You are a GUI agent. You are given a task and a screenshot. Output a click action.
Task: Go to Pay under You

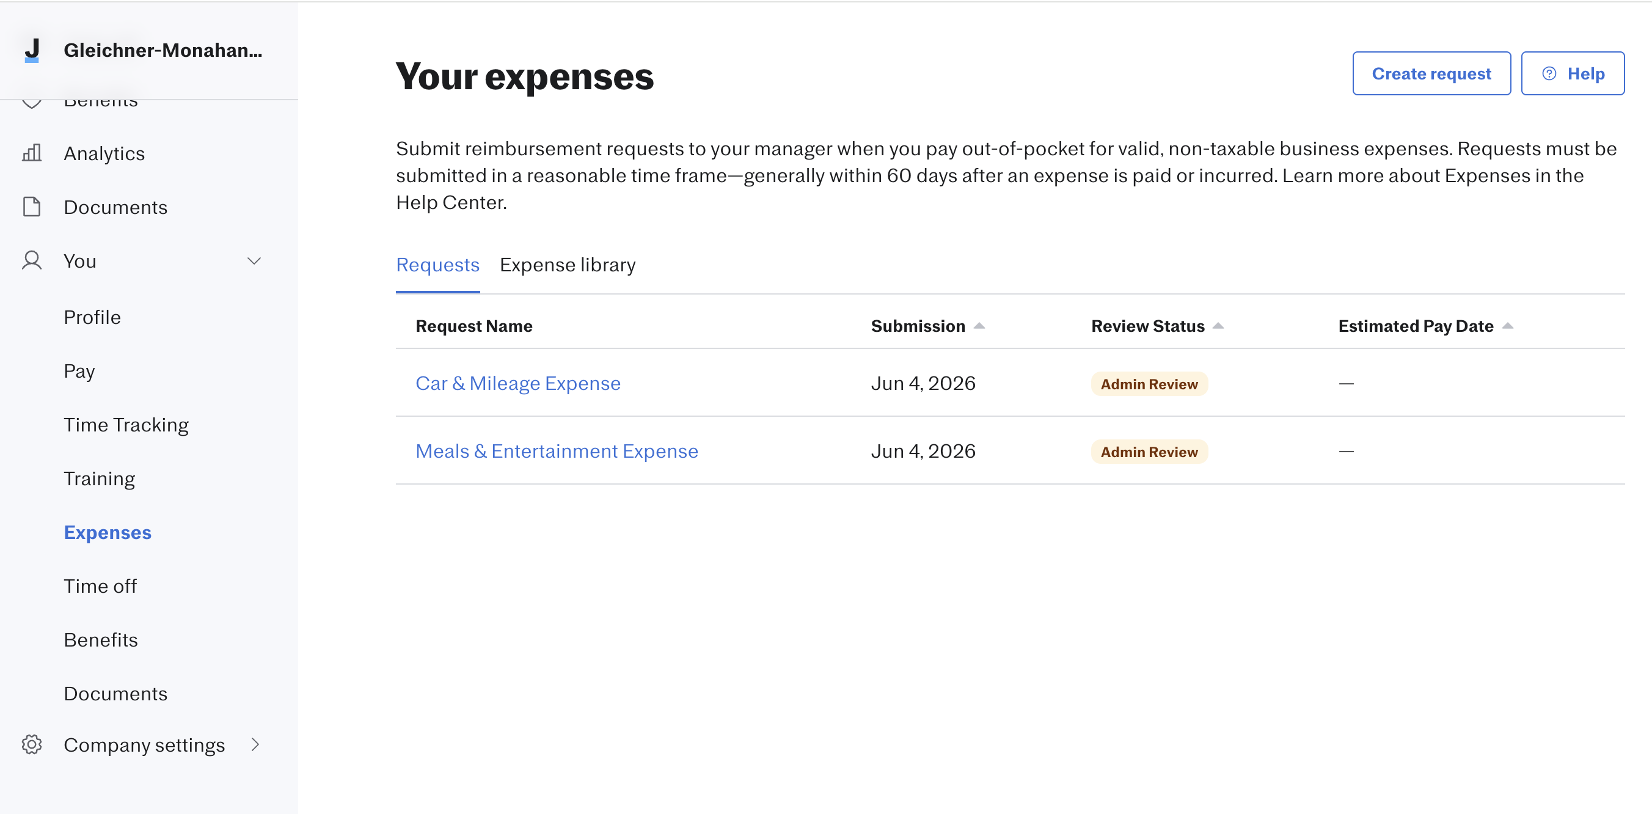point(79,371)
